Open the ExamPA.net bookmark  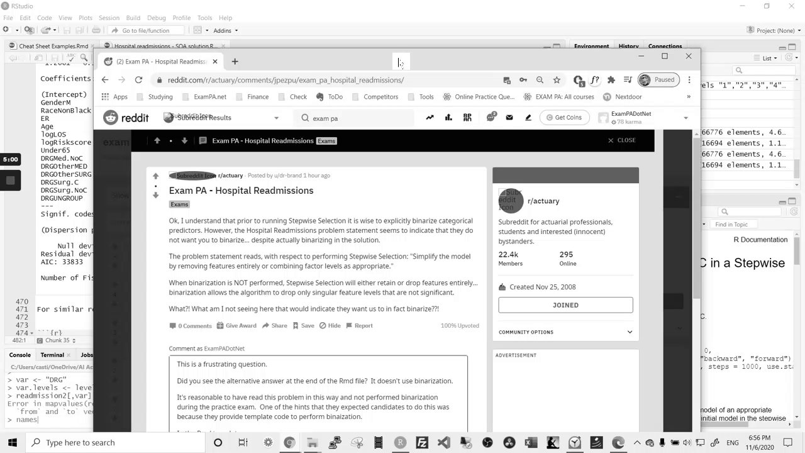point(204,97)
